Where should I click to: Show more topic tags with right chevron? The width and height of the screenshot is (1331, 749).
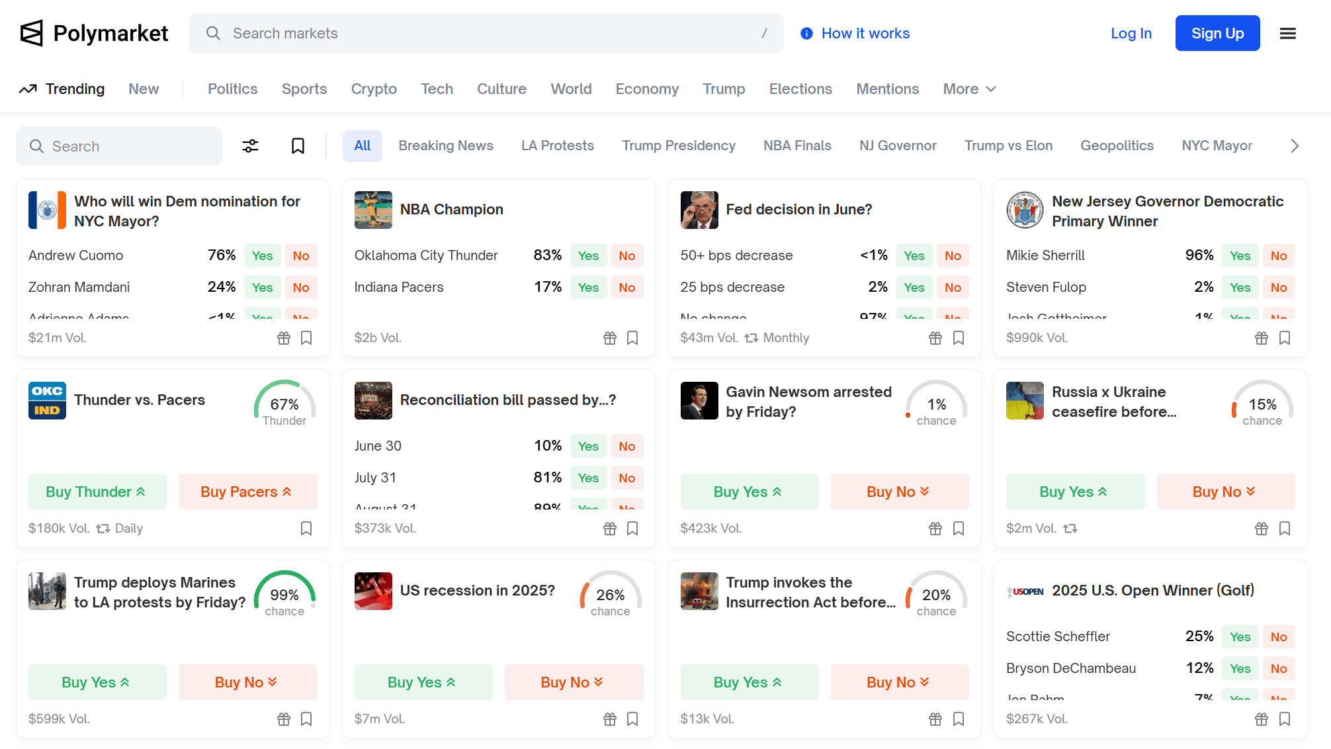pos(1295,146)
